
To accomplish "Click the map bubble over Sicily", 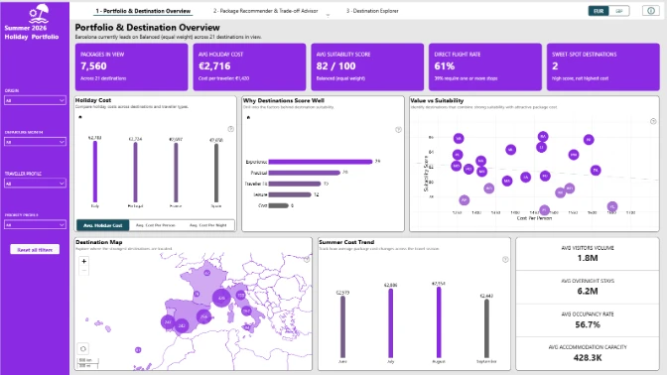I will point(247,327).
